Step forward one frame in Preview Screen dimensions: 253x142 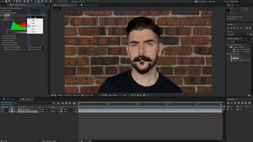(238, 28)
